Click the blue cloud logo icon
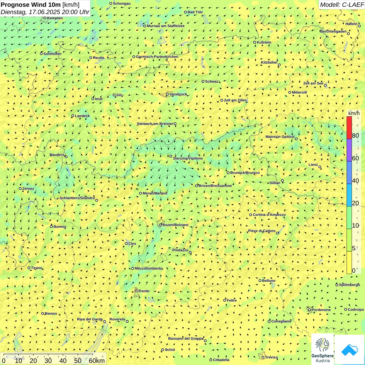This screenshot has width=365, height=365. tap(350, 350)
